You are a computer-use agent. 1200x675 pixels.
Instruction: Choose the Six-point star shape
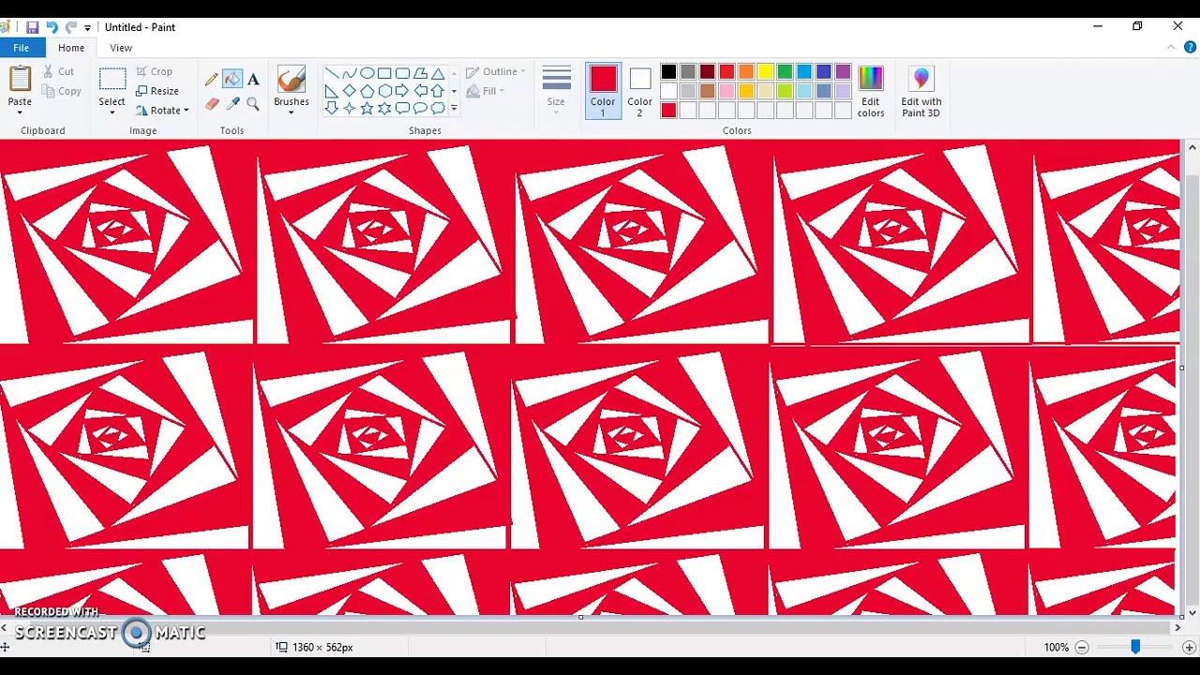pyautogui.click(x=384, y=109)
